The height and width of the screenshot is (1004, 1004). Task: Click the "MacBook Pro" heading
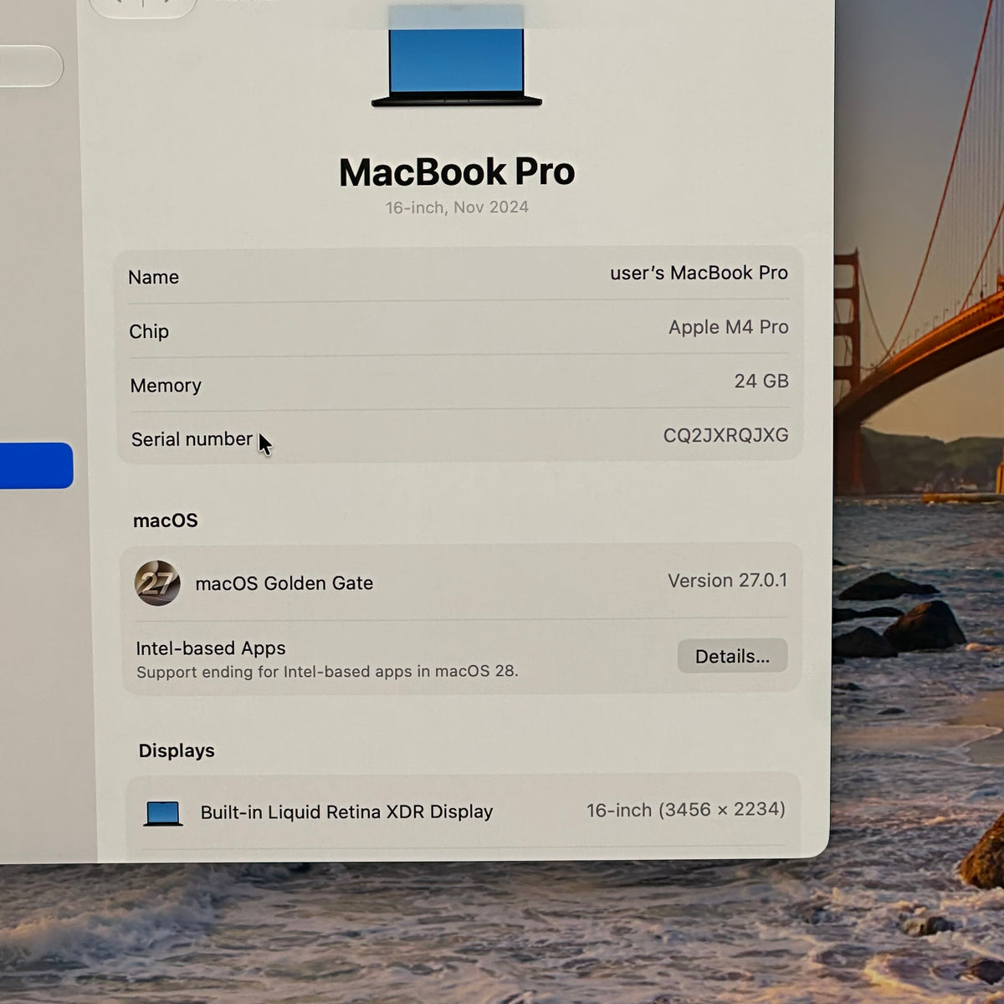tap(457, 172)
